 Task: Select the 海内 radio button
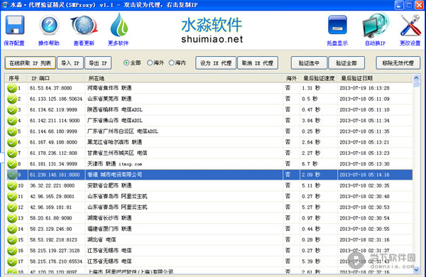171,63
